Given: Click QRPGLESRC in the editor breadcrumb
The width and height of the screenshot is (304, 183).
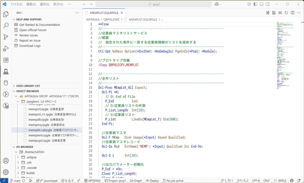Looking at the screenshot, I should point(112,19).
